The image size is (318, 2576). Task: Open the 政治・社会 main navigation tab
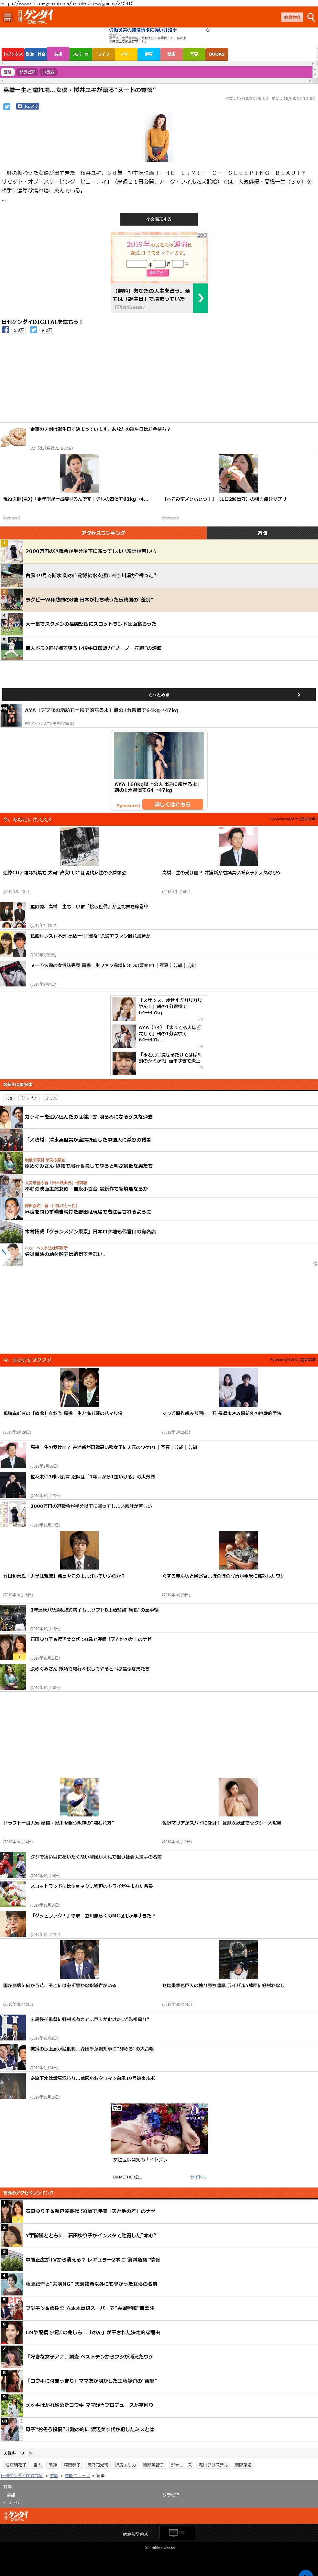click(x=36, y=54)
